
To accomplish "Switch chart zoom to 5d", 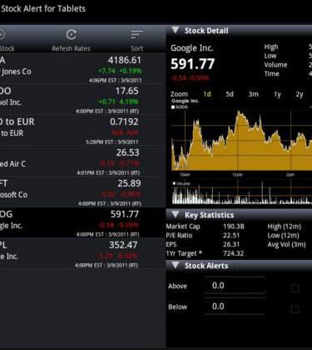I will click(x=230, y=94).
